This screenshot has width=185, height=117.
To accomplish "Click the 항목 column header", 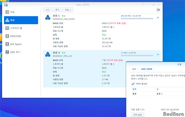I will (143, 89).
